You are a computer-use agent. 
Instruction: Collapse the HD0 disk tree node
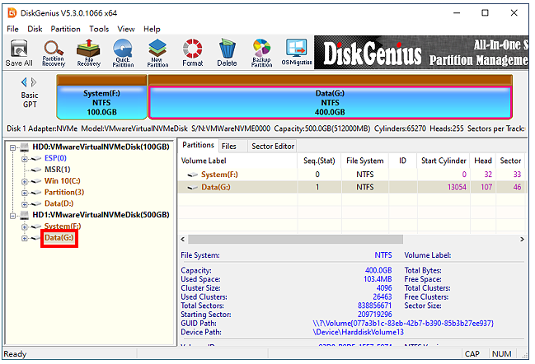pyautogui.click(x=13, y=147)
